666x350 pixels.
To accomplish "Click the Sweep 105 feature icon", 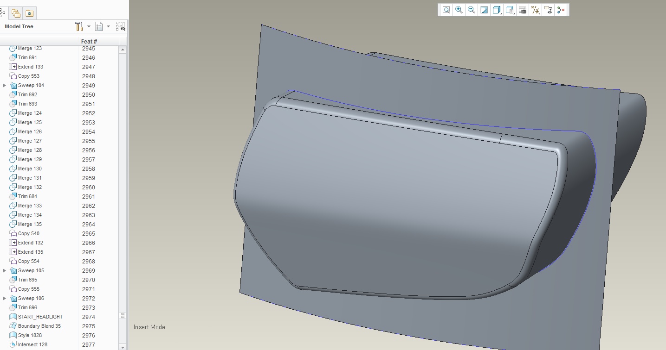I will tap(13, 270).
